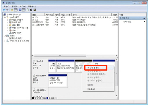Image resolution: width=149 pixels, height=105 pixels.
Task: Click the 레이아웃 column header
Action: pyautogui.click(x=49, y=15)
